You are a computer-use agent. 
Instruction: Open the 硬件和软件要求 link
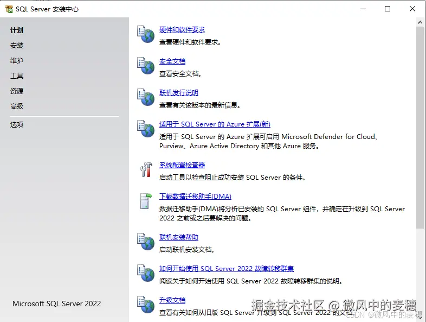182,30
